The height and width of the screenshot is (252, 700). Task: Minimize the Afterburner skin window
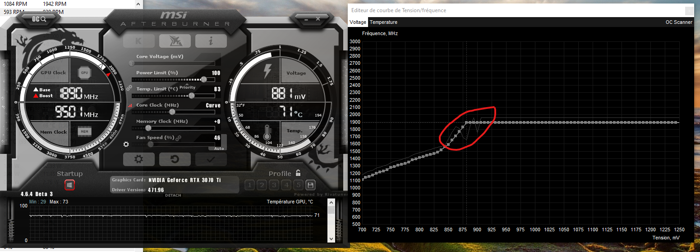click(305, 18)
